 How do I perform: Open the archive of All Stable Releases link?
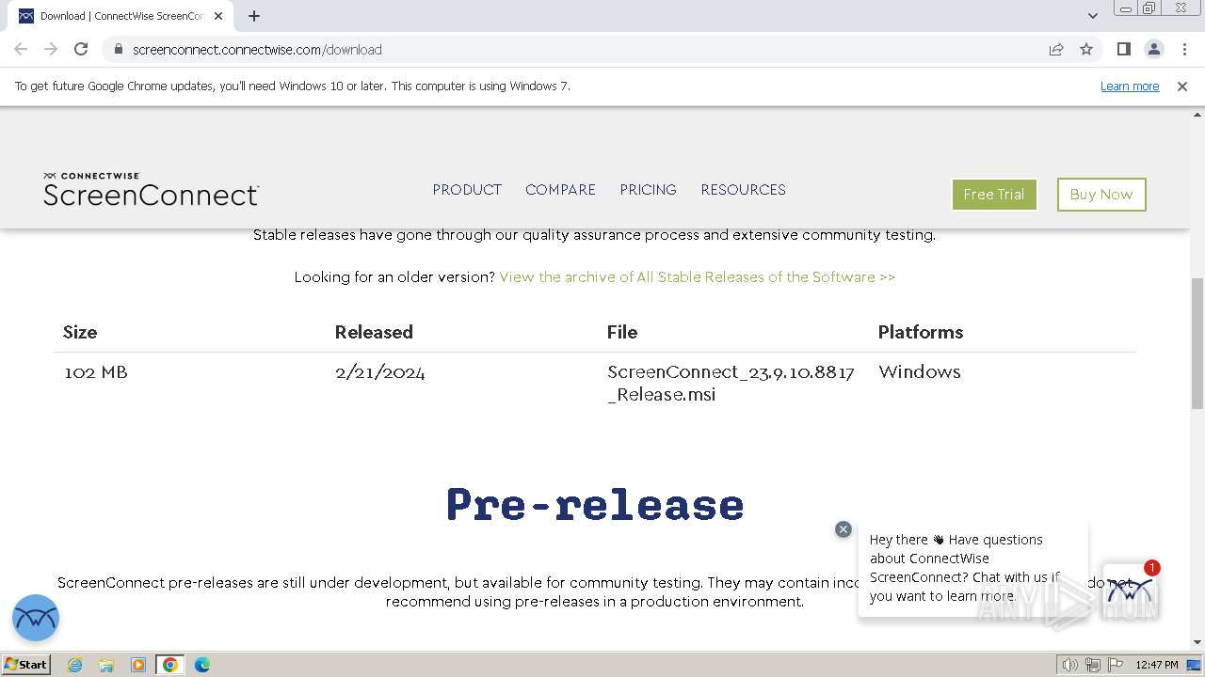pos(698,276)
